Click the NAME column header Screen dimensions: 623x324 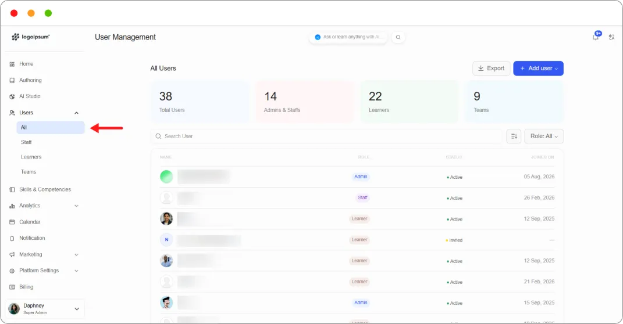(x=166, y=157)
